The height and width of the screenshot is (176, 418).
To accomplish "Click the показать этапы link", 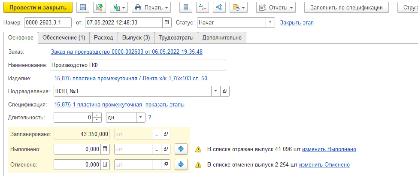I will point(165,105).
